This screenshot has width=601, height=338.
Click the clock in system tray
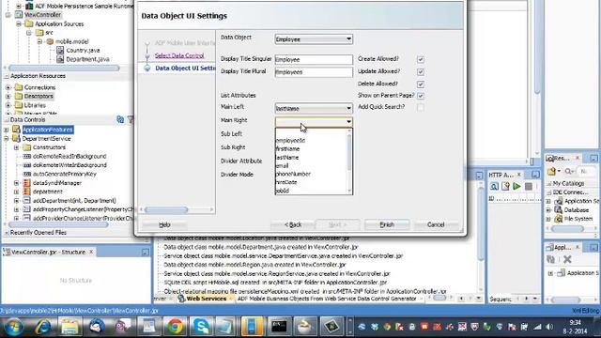point(575,327)
